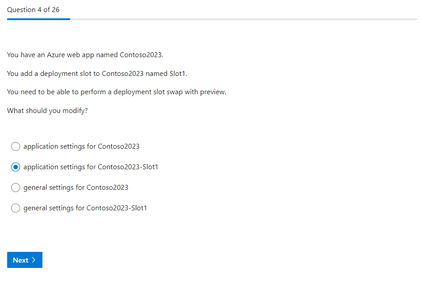Click the label text 'application settings for Contoso2023'
421x284 pixels.
[81, 146]
